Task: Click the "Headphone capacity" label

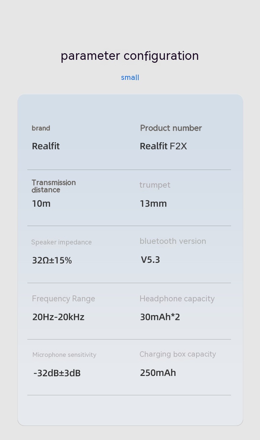Action: click(x=177, y=299)
